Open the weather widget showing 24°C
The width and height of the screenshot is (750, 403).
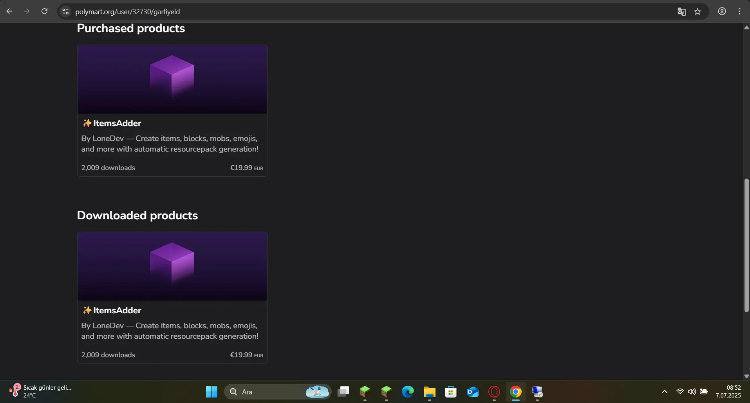click(x=40, y=391)
